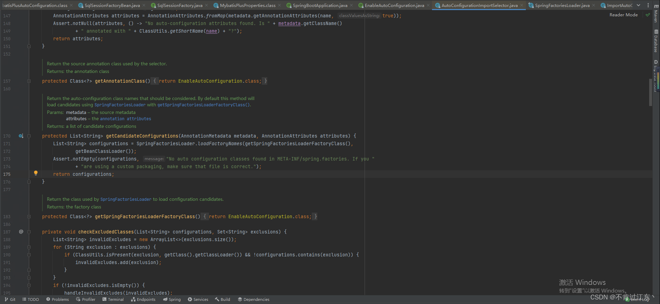Open the hidden tabs dropdown chevron
Viewport: 660px width, 304px height.
click(638, 5)
